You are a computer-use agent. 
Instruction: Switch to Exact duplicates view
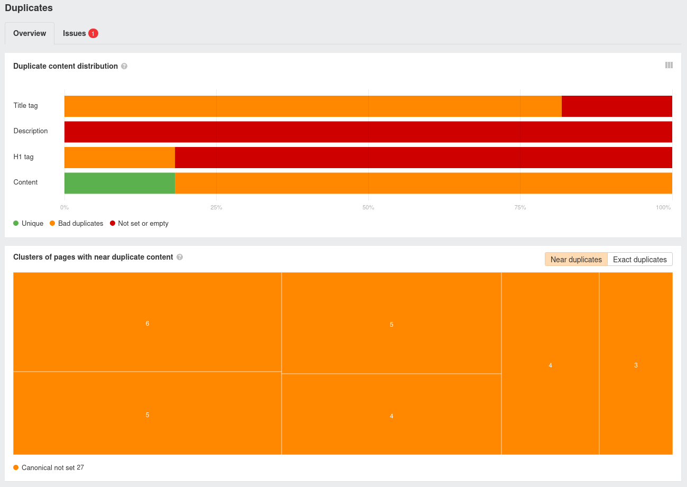point(639,260)
